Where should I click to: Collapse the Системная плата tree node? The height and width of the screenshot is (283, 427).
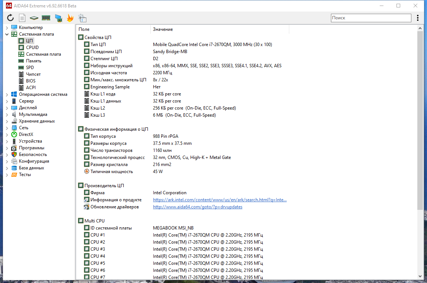coord(7,34)
